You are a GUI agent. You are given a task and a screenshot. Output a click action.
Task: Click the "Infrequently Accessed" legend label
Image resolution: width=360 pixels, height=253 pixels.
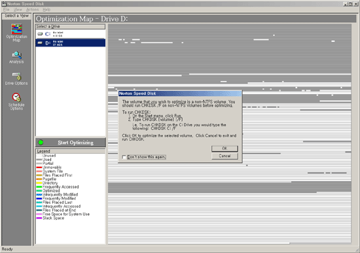62,206
